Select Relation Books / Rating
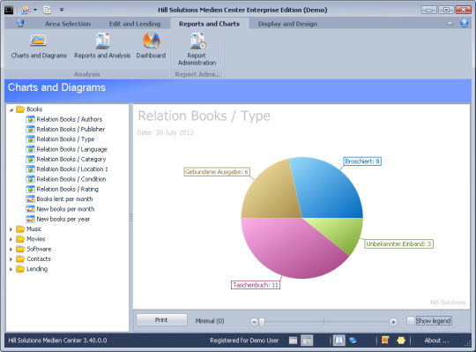The height and width of the screenshot is (352, 476). click(67, 189)
